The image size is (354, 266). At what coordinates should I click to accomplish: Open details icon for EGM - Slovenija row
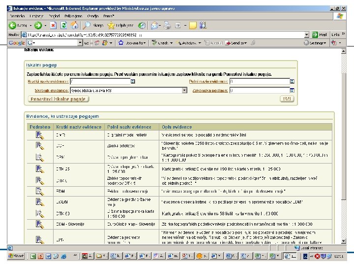pyautogui.click(x=40, y=224)
